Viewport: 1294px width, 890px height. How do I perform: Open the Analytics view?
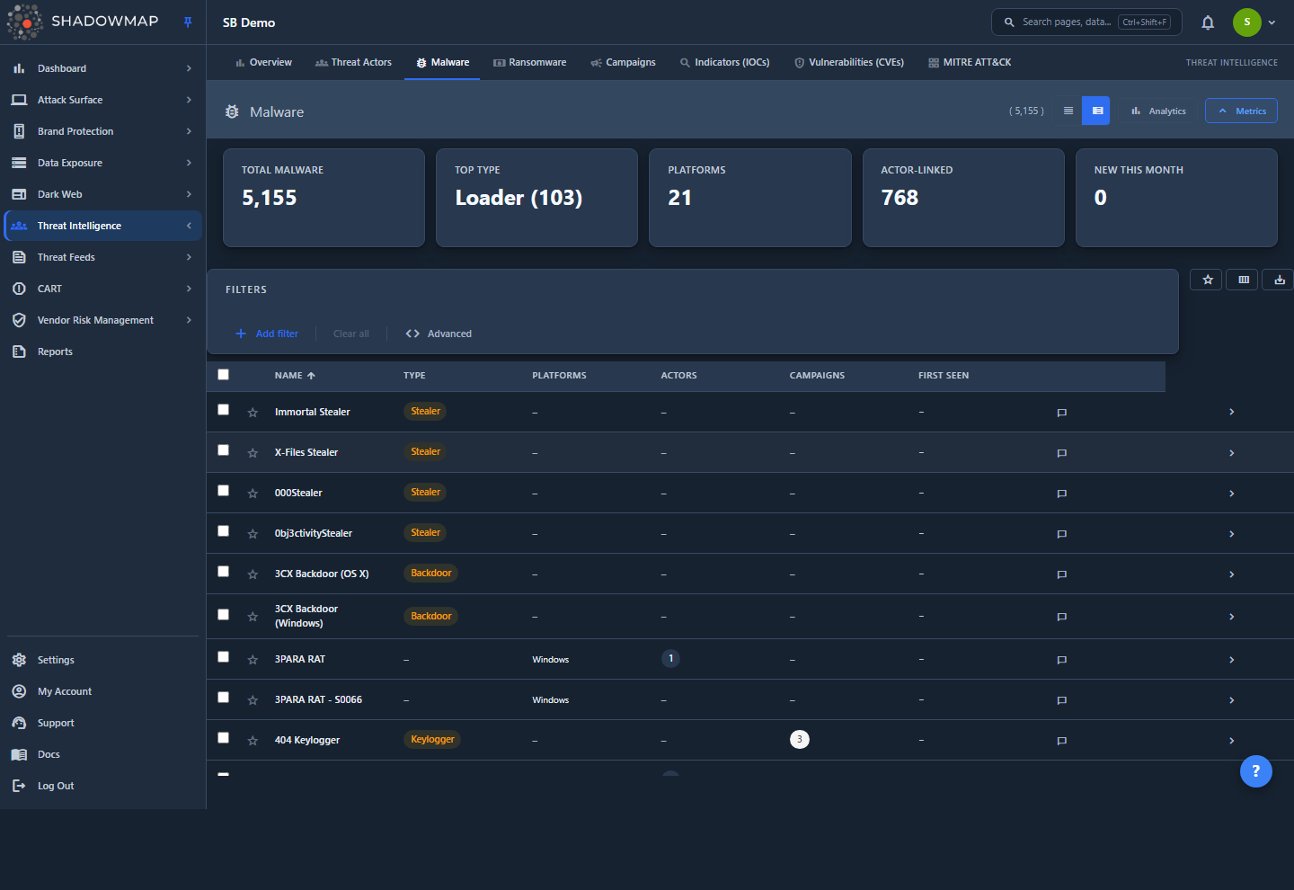(1158, 111)
